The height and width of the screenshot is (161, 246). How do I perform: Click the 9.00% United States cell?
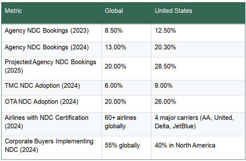pos(164,86)
